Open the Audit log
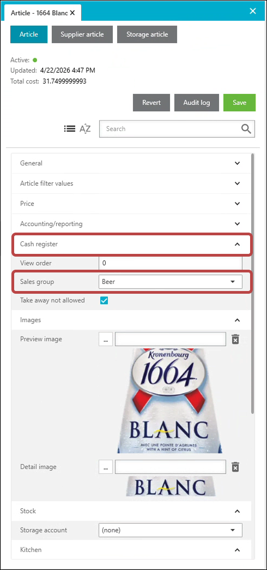 point(197,103)
